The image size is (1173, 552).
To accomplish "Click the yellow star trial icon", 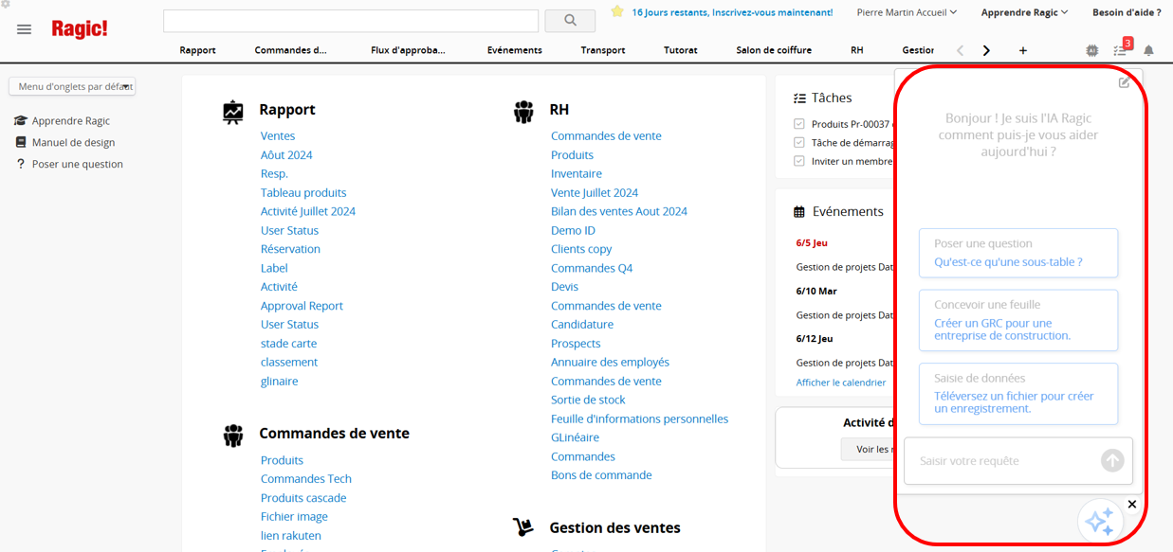I will point(617,12).
